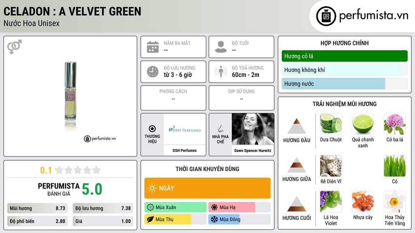Click the perfume bottle product image

coord(71,96)
